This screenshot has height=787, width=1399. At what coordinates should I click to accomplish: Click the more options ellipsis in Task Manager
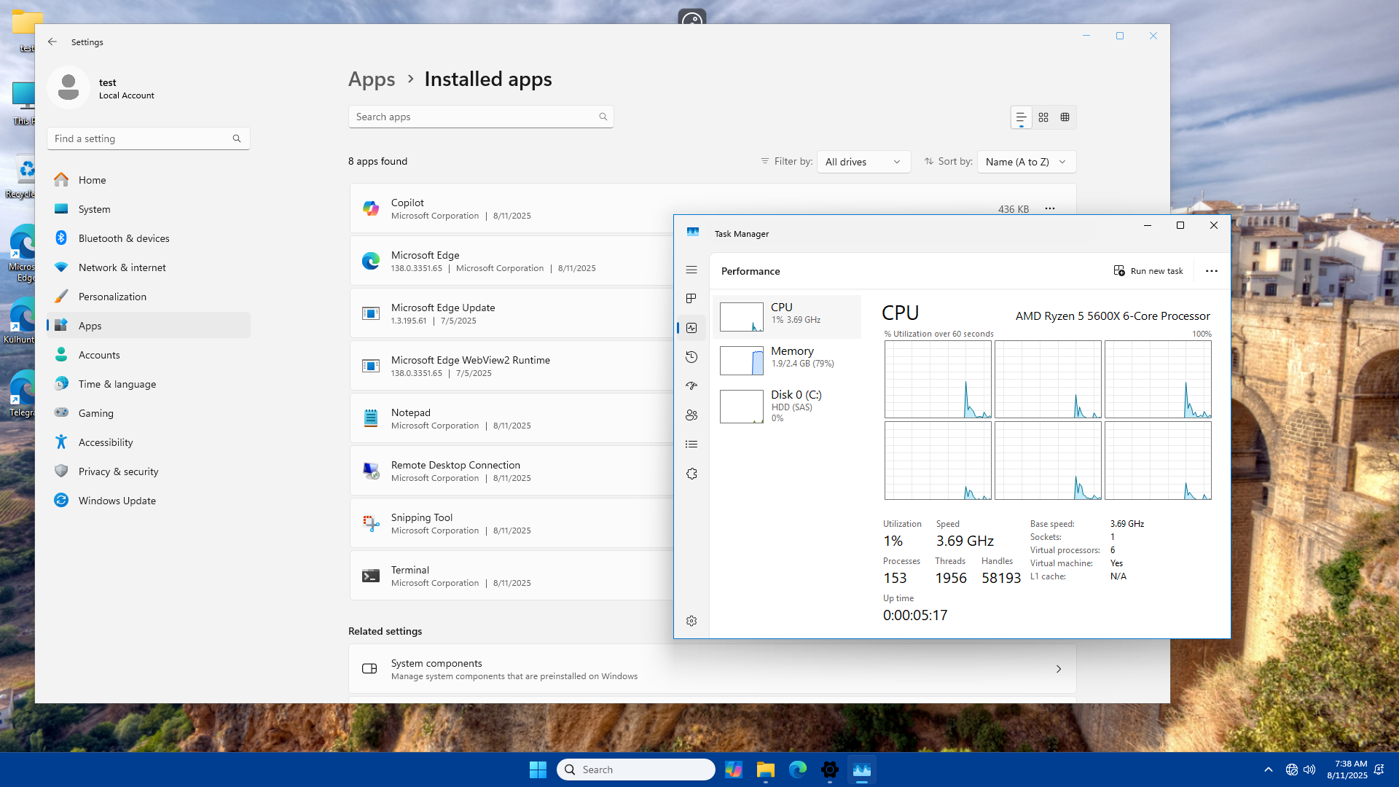[1212, 271]
